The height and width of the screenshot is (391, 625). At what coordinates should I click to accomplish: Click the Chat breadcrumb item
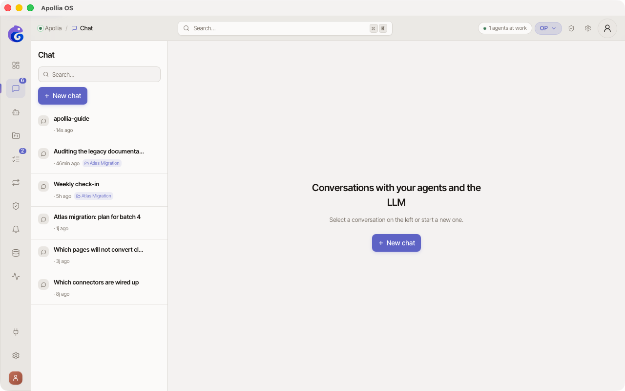tap(82, 28)
